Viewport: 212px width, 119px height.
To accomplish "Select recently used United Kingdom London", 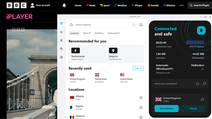I will 78,78.
